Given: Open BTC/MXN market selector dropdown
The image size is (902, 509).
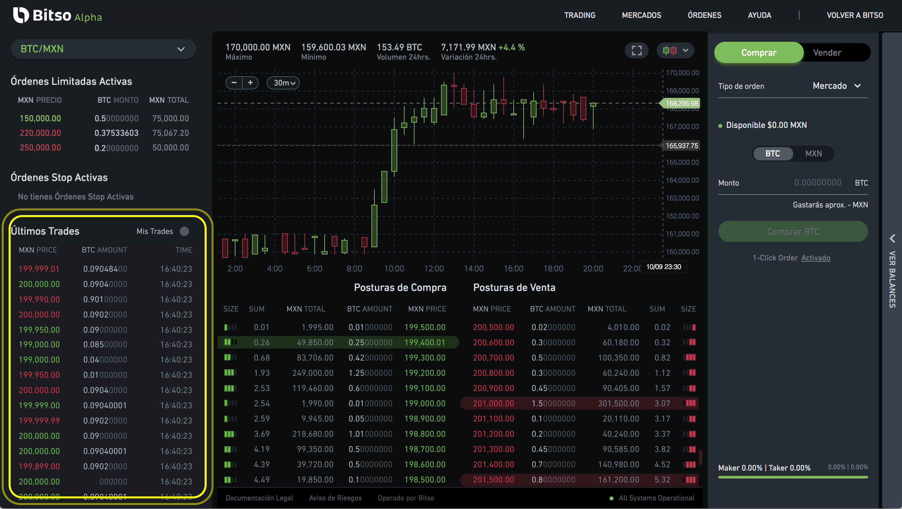Looking at the screenshot, I should 103,49.
